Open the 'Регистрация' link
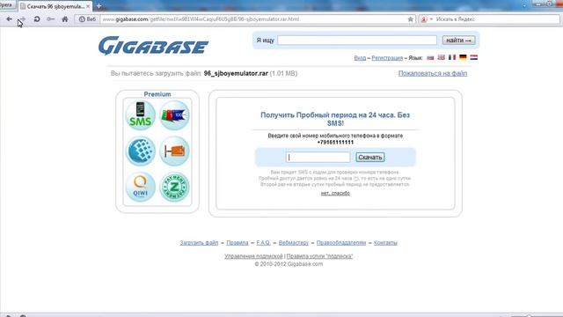563x317 pixels. pos(387,58)
